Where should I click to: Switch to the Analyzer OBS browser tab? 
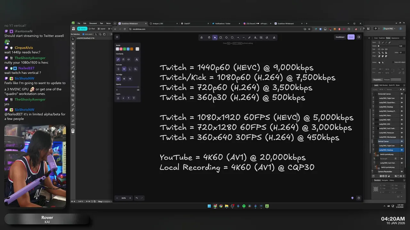coord(163,23)
